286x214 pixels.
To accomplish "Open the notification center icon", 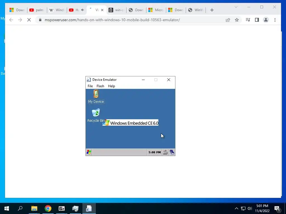I will point(277,208).
